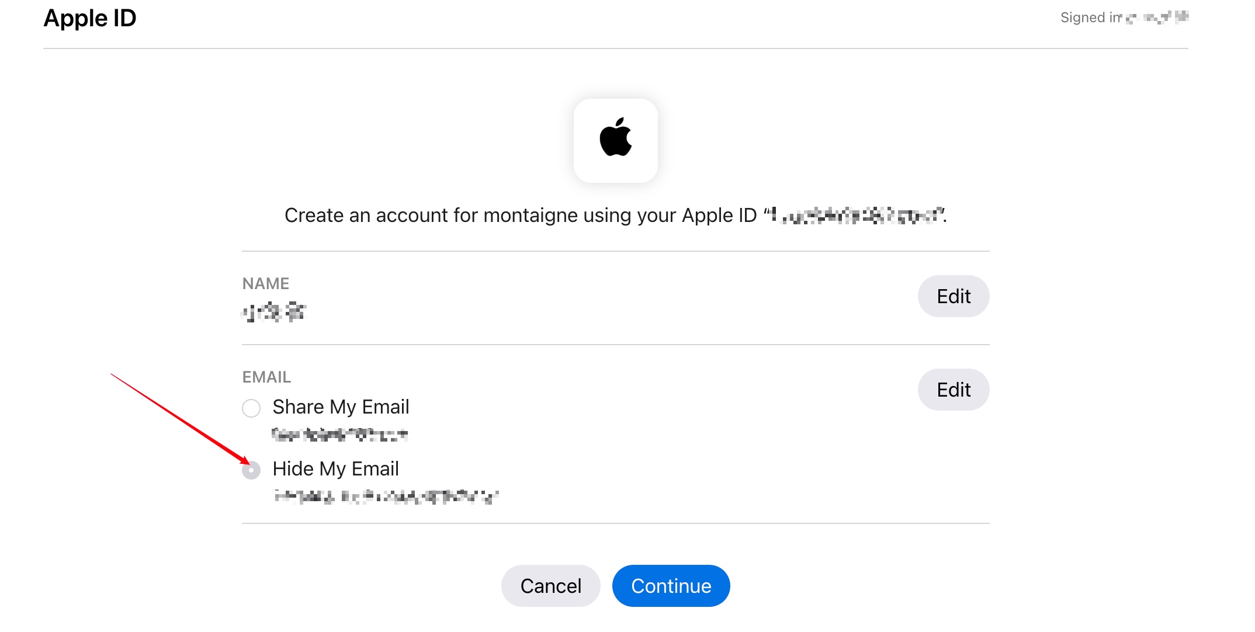The width and height of the screenshot is (1255, 632).
Task: Select the Hide My Email radio button
Action: coord(251,470)
